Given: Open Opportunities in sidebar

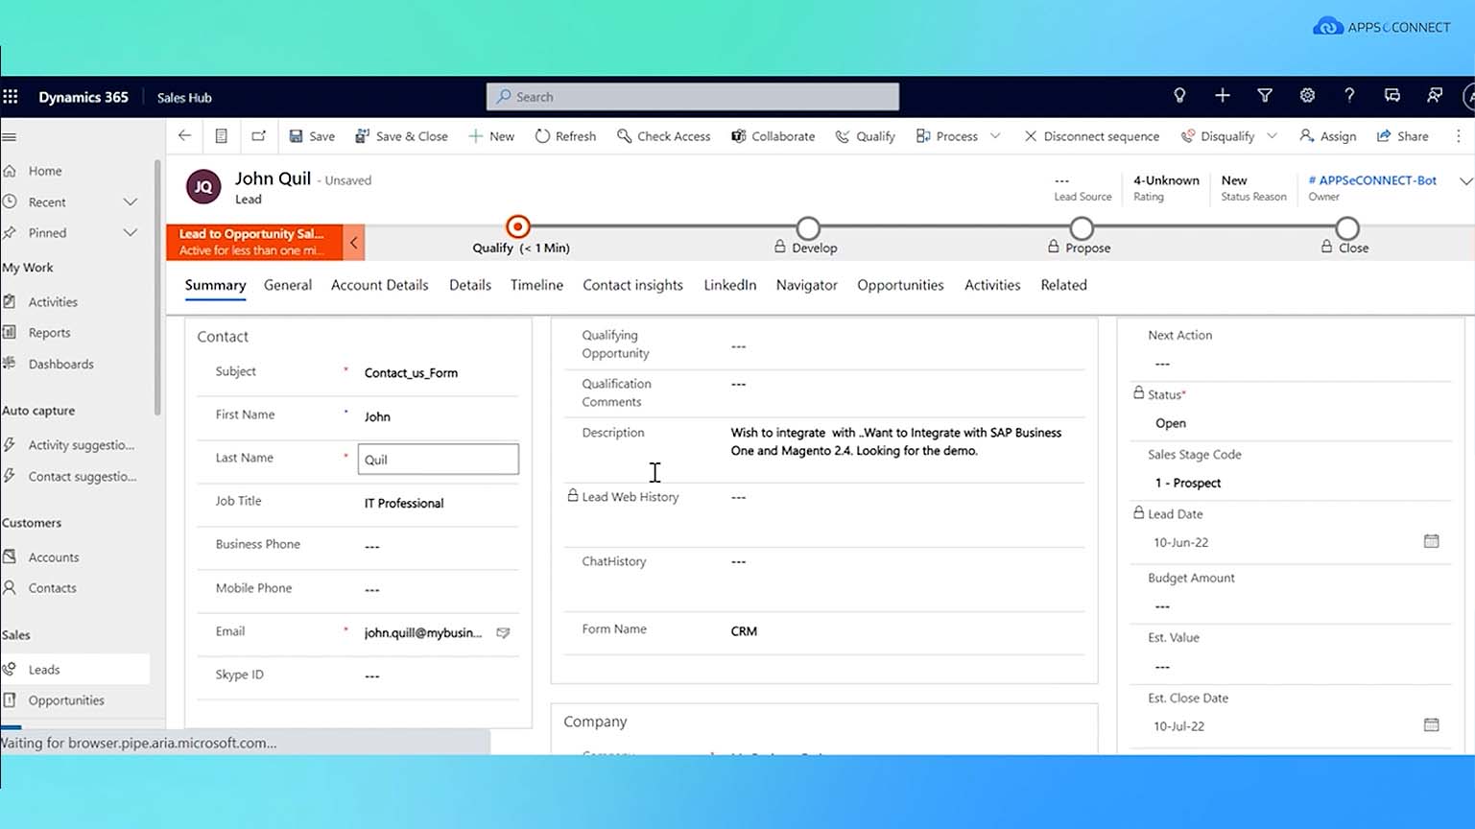Looking at the screenshot, I should coord(66,700).
